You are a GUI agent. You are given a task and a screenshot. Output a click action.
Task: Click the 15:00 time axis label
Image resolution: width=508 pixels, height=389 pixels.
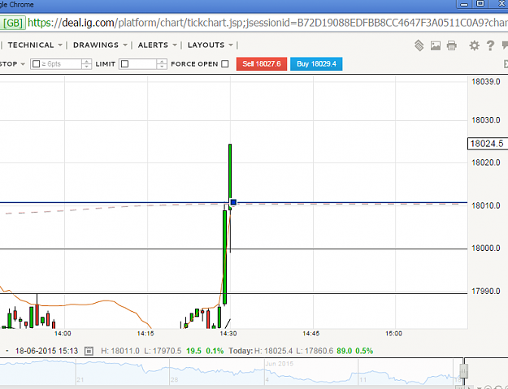(393, 333)
